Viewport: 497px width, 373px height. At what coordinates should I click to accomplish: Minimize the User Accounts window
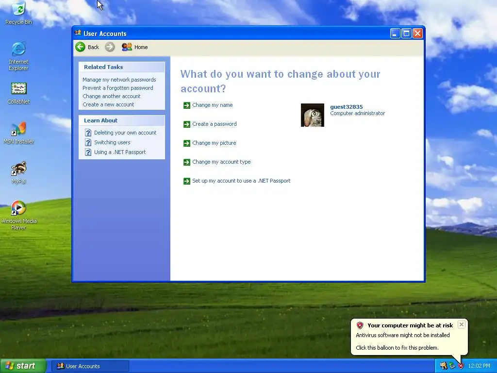[x=395, y=34]
